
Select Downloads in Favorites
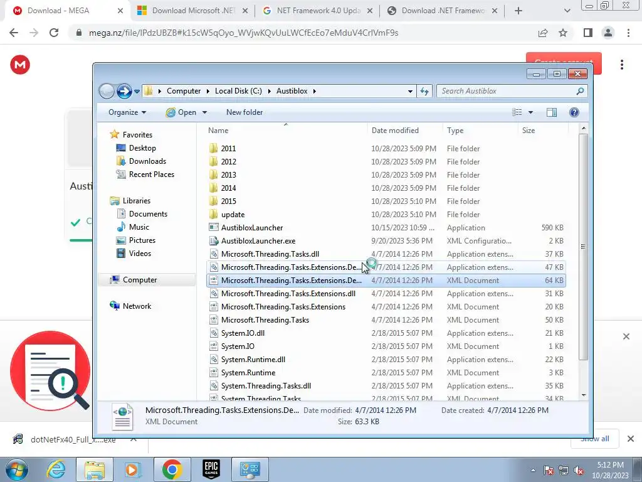tap(141, 161)
